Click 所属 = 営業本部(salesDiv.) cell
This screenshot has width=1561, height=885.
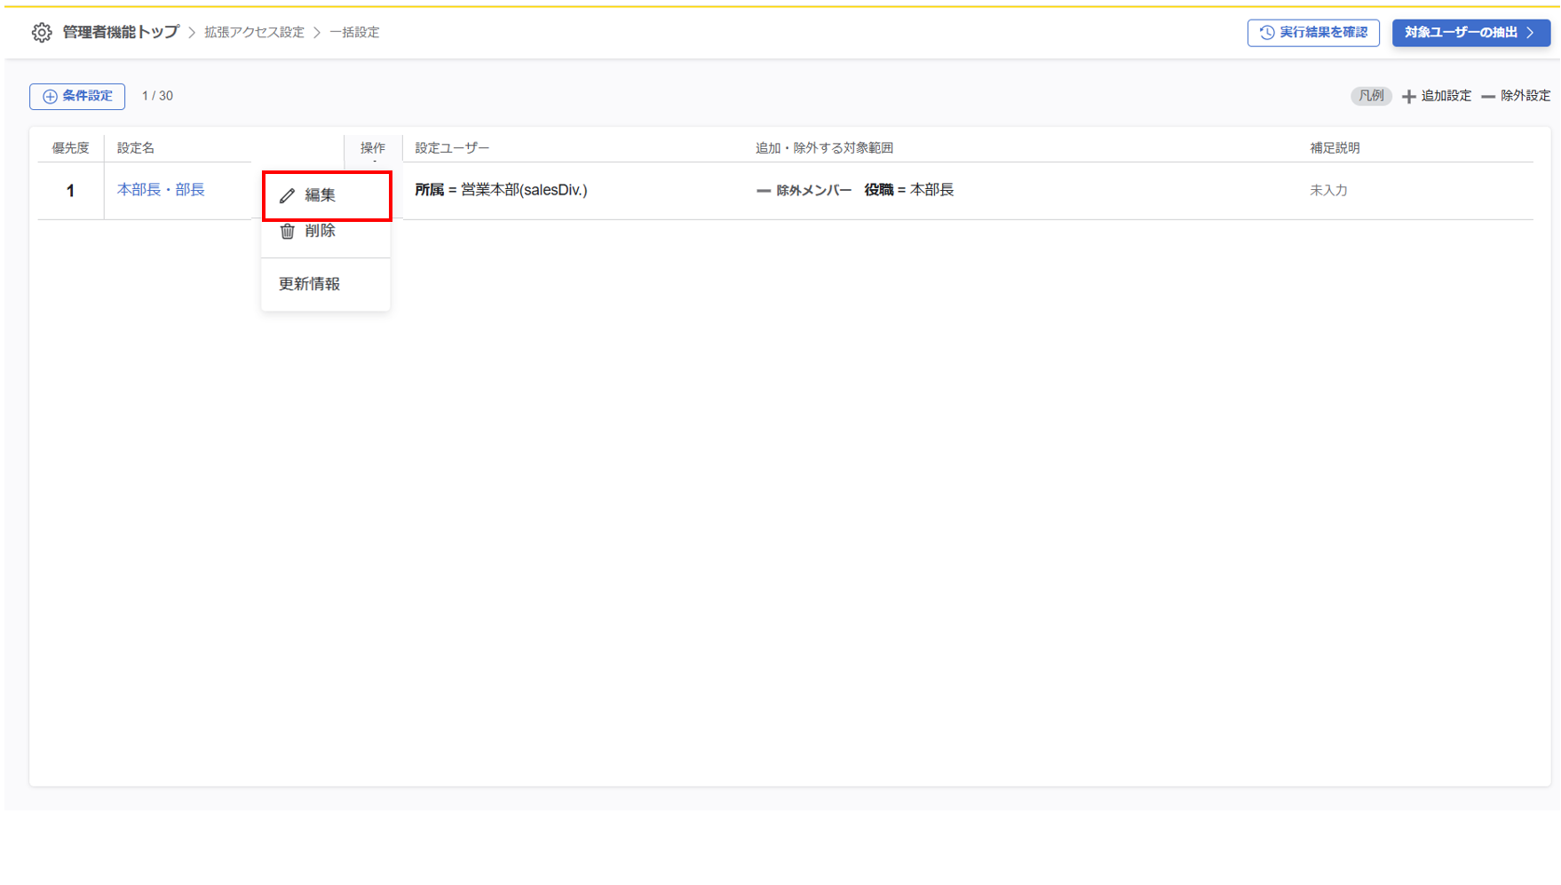pos(501,190)
